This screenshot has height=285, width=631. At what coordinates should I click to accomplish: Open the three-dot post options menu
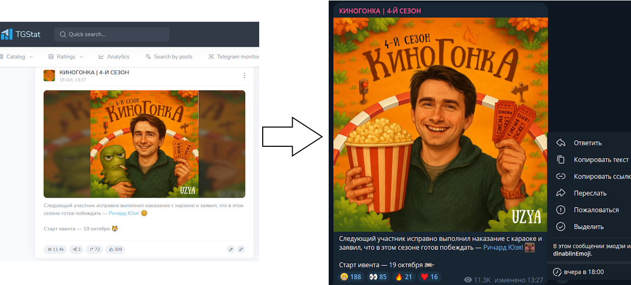tap(244, 75)
